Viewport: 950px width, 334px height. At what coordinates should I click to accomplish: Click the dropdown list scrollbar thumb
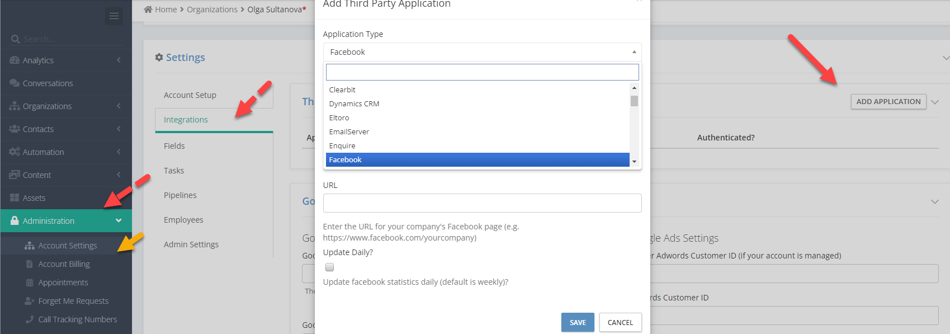click(634, 101)
